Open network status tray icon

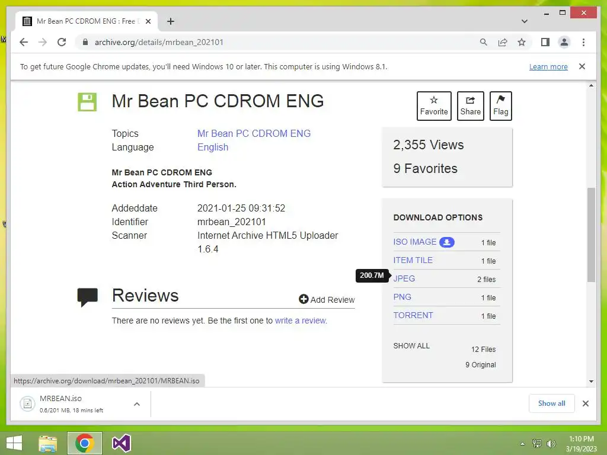537,444
